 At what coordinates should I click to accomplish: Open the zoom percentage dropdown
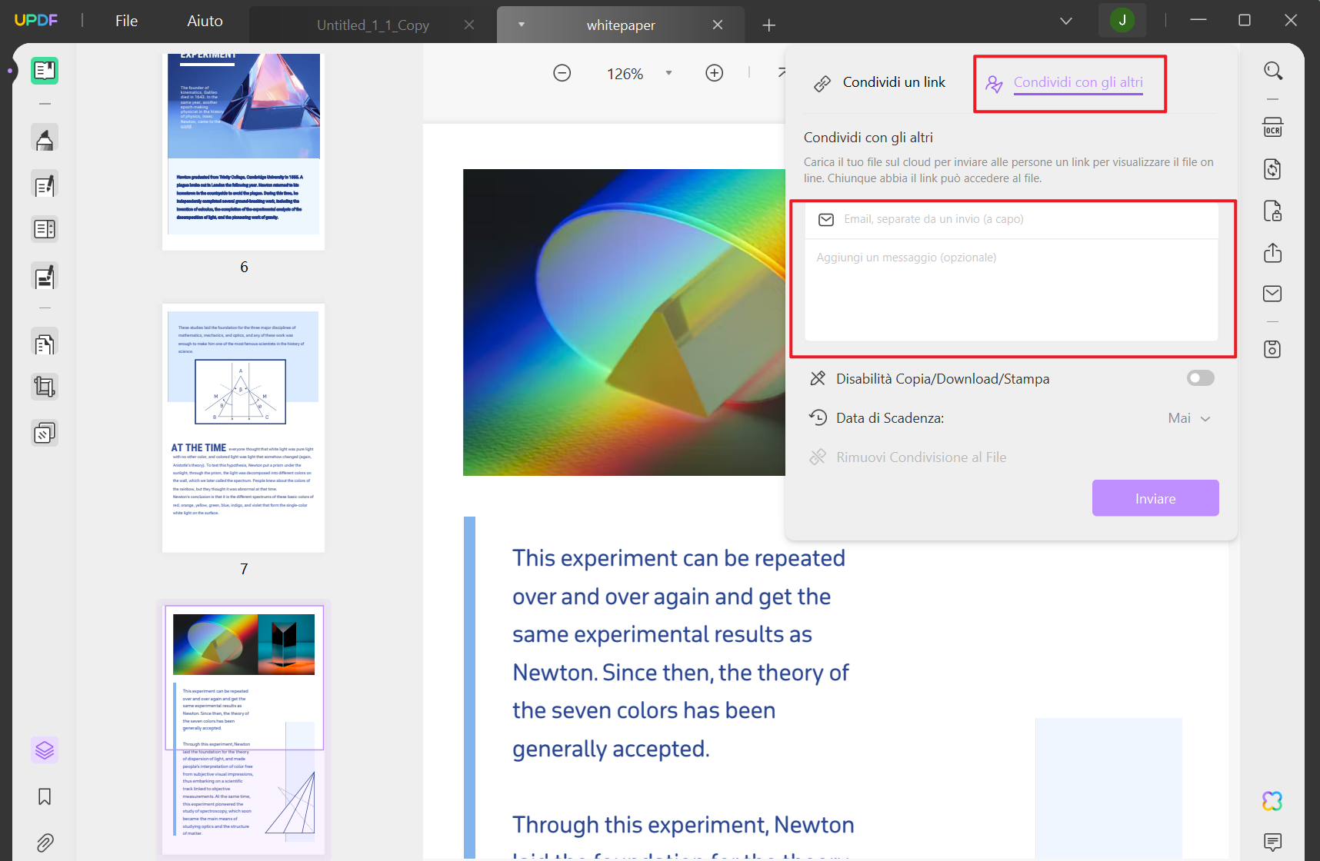[668, 73]
